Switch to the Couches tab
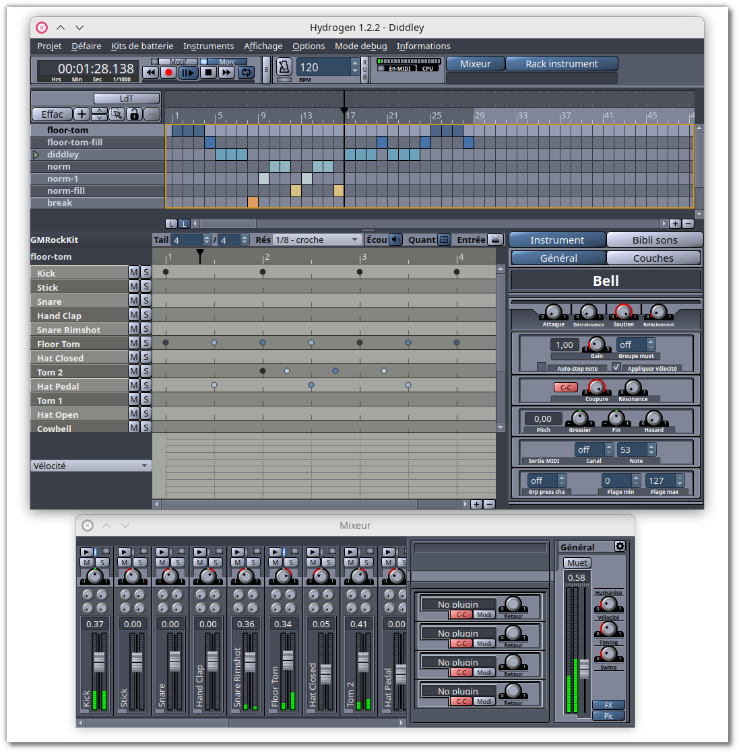This screenshot has height=753, width=739. point(653,258)
